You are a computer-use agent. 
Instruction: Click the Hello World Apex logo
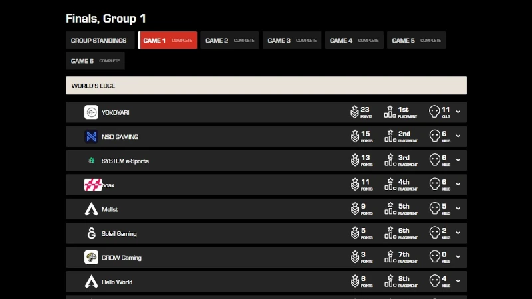(x=91, y=282)
